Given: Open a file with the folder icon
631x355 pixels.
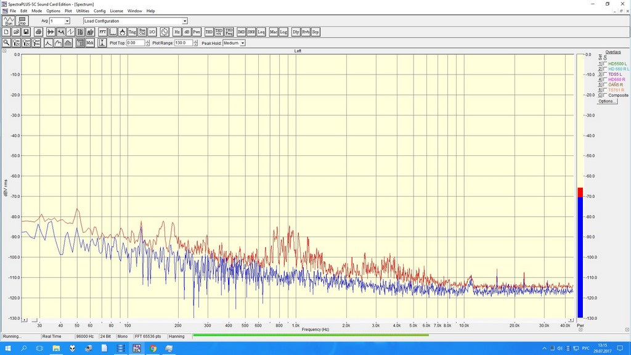Looking at the screenshot, I should pos(16,32).
